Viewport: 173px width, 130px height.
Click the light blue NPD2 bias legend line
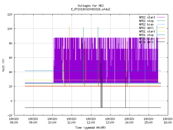click(161, 24)
